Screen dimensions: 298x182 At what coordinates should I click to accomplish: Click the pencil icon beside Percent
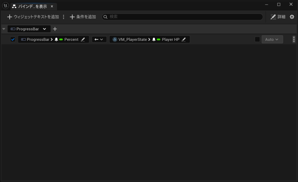pyautogui.click(x=83, y=39)
